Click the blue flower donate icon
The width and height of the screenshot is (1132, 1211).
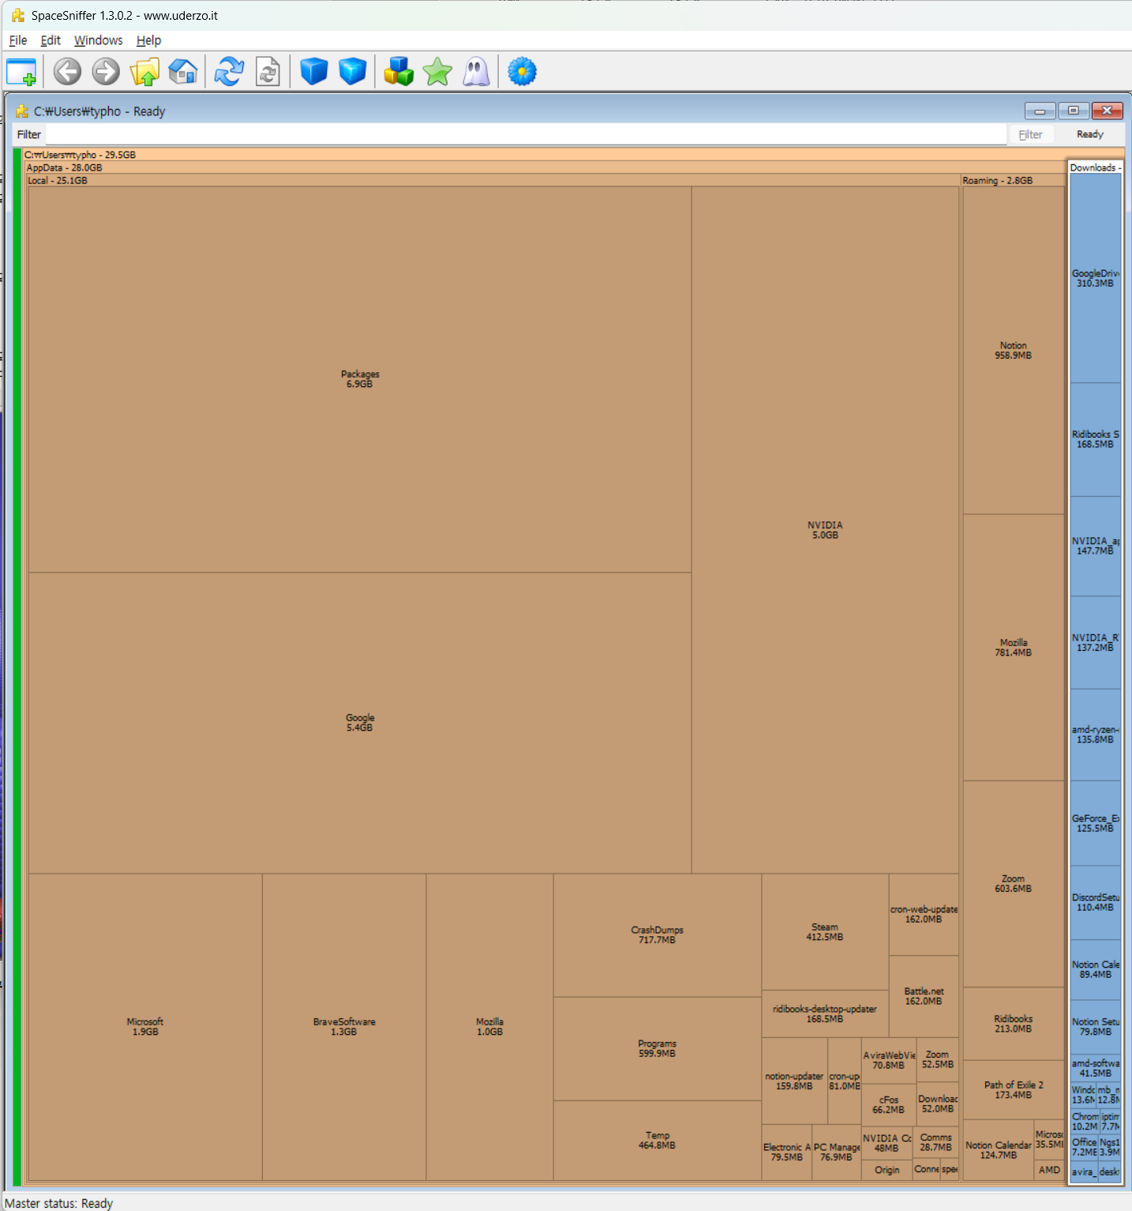click(522, 72)
